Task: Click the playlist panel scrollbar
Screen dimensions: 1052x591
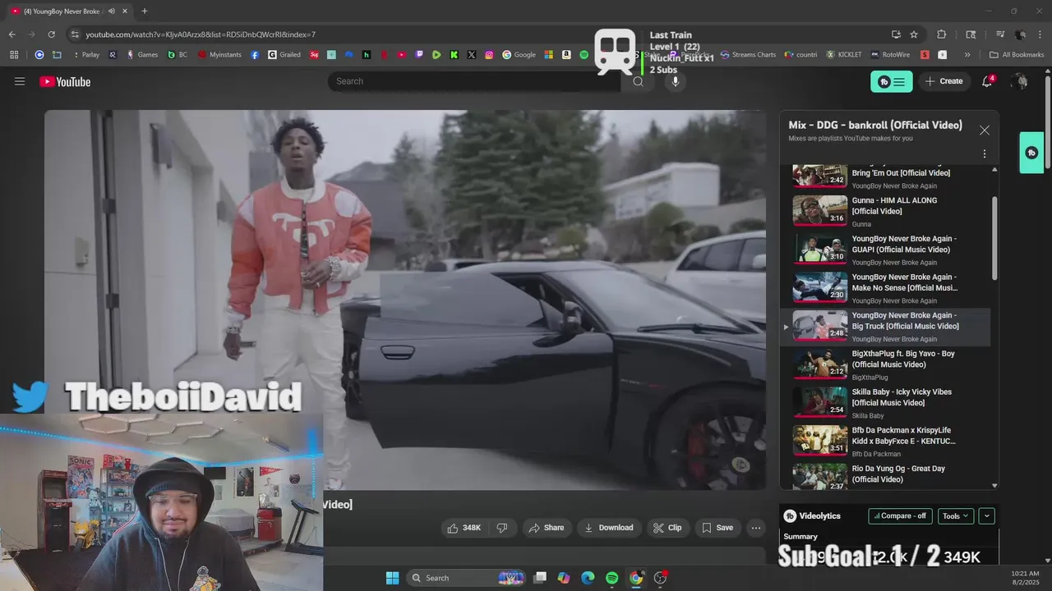Action: [994, 238]
